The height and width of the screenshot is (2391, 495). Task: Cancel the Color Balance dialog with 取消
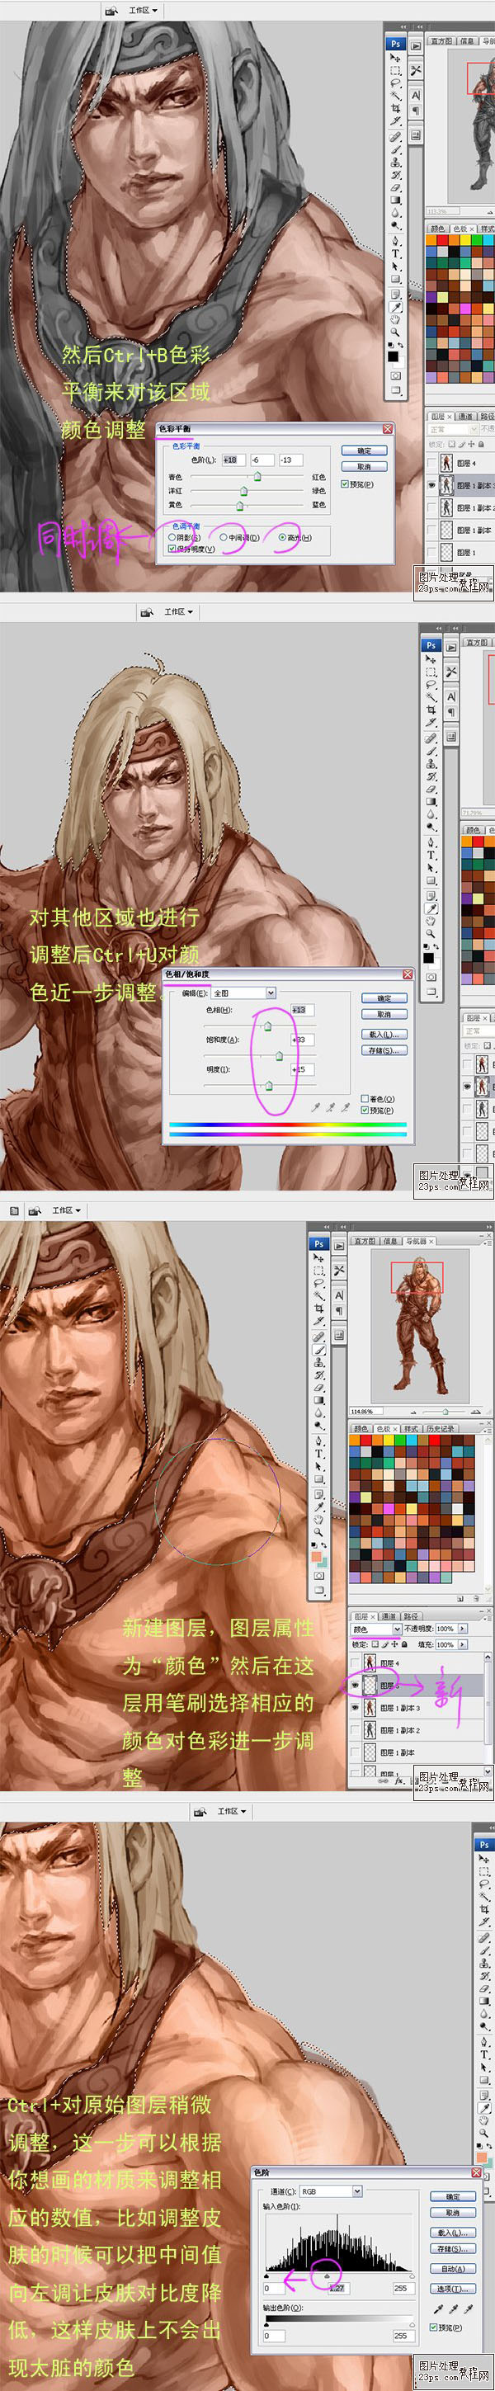click(364, 466)
